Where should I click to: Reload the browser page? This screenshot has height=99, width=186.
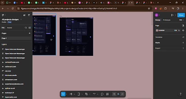pyautogui.click(x=13, y=8)
